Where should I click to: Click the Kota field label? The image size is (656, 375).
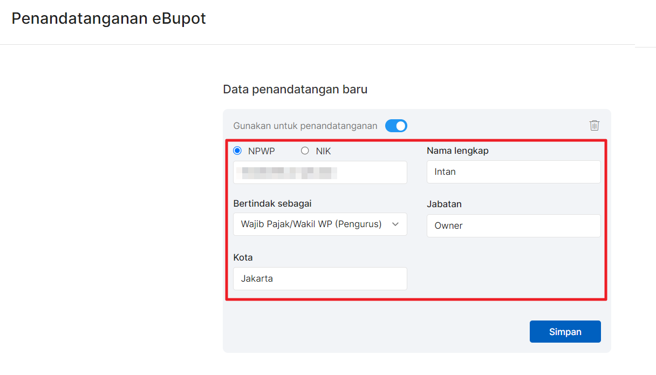coord(243,257)
